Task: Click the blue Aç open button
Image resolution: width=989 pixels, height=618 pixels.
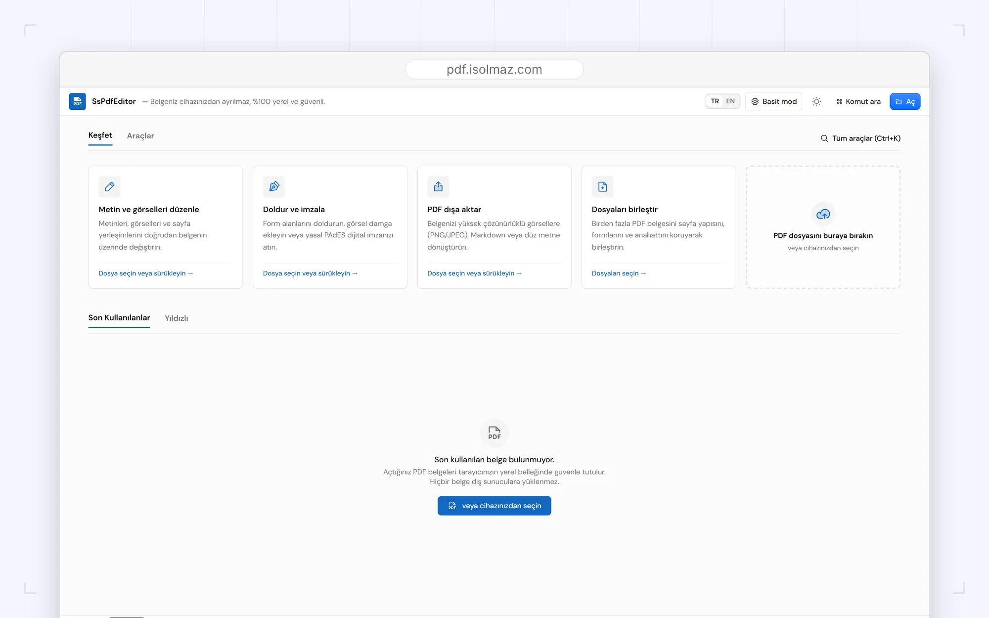Action: 905,101
